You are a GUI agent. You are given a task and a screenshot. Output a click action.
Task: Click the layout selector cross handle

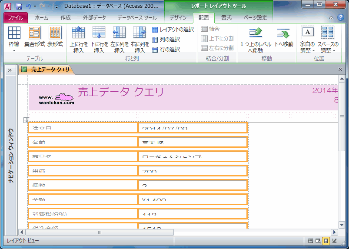pos(26,120)
